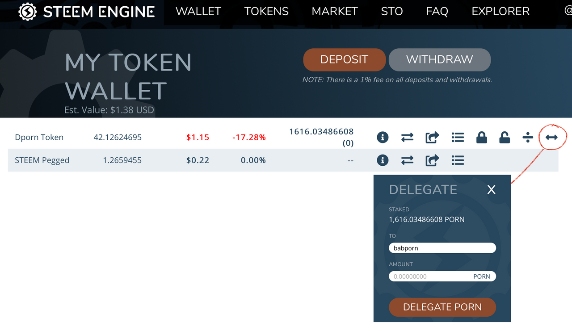Click the 0.00% change value
The image size is (572, 331).
click(253, 160)
